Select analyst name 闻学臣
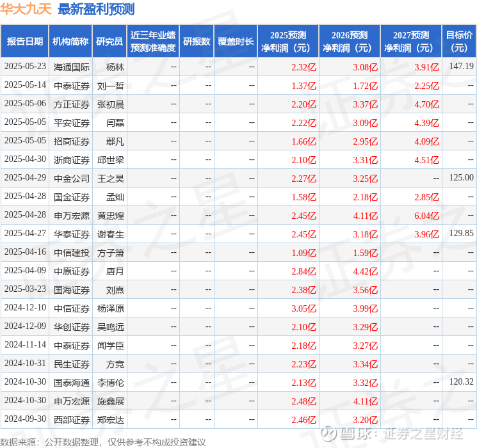This screenshot has height=448, width=477. pos(110,346)
